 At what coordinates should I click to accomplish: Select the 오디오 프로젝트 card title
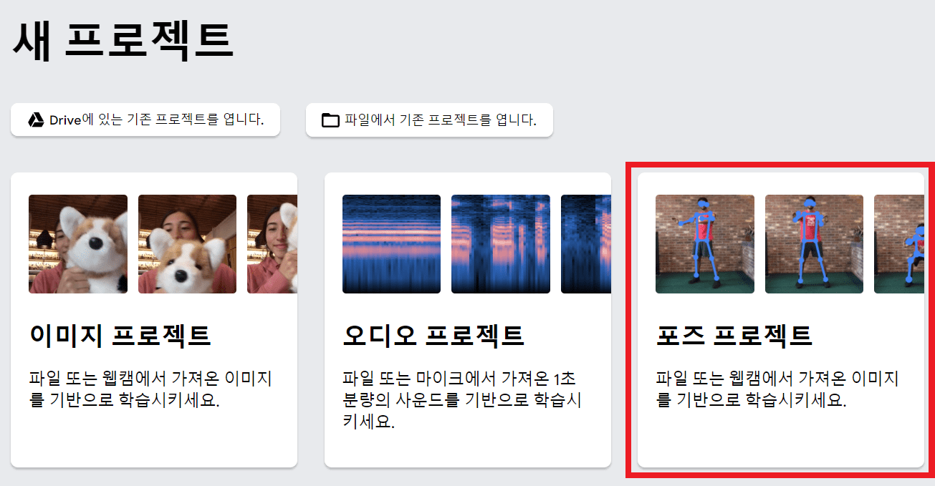tap(433, 334)
